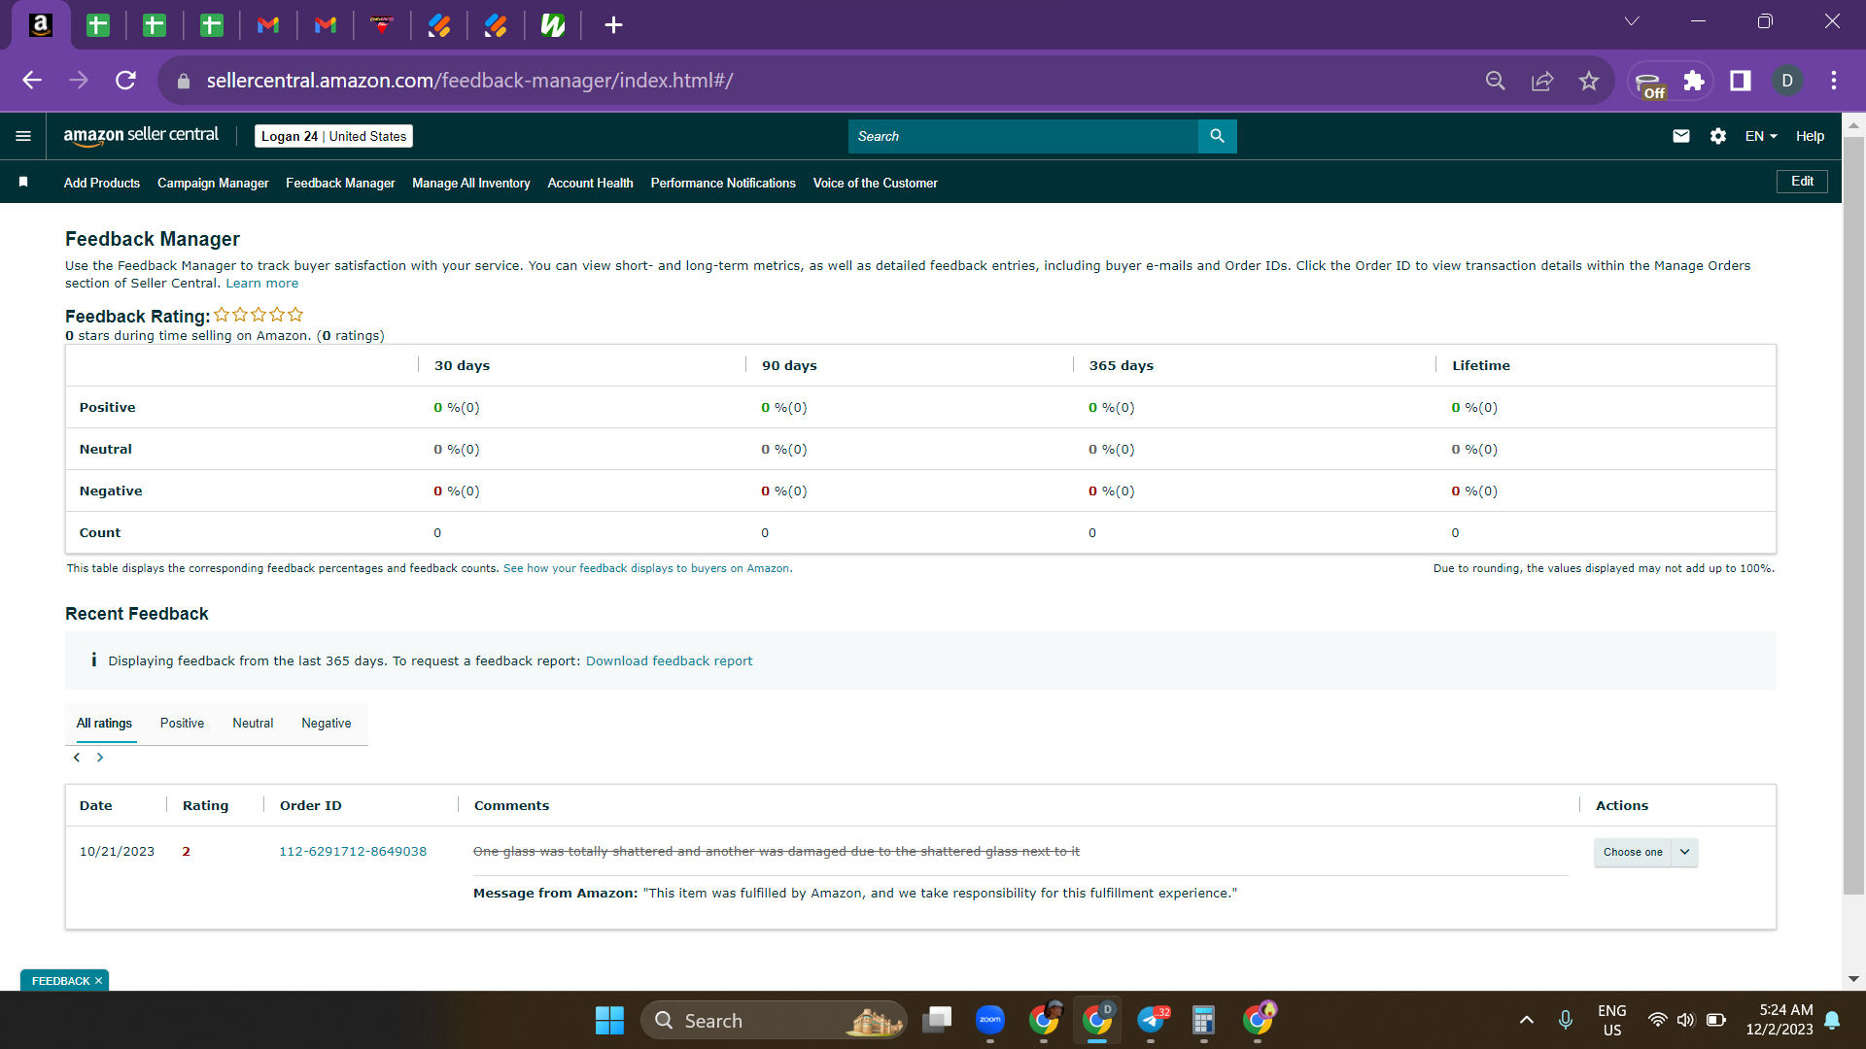Open the settings gear icon
This screenshot has height=1049, width=1866.
click(x=1717, y=136)
